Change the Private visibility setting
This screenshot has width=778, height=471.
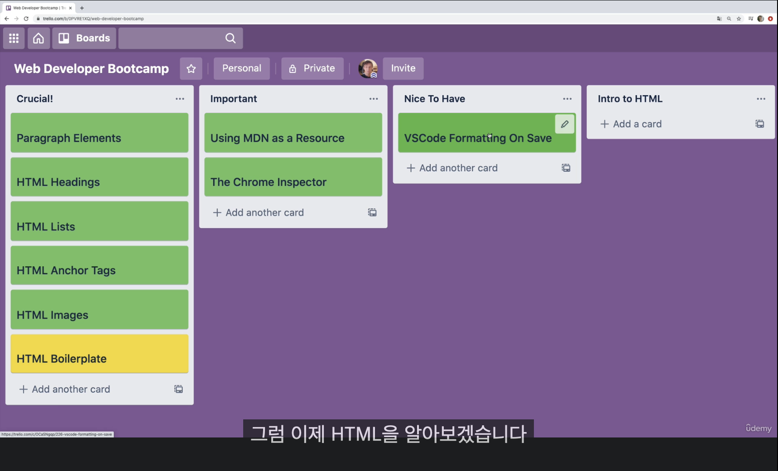click(x=312, y=68)
